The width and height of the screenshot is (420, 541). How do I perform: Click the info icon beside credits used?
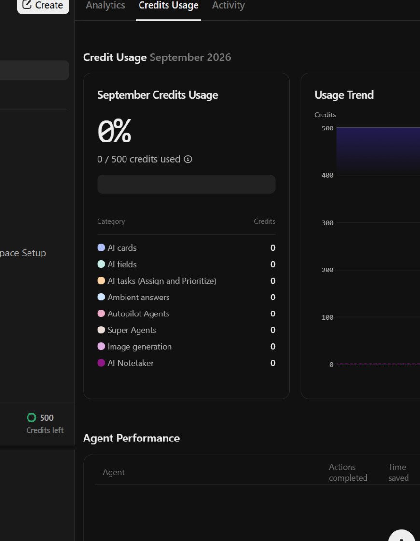click(188, 159)
